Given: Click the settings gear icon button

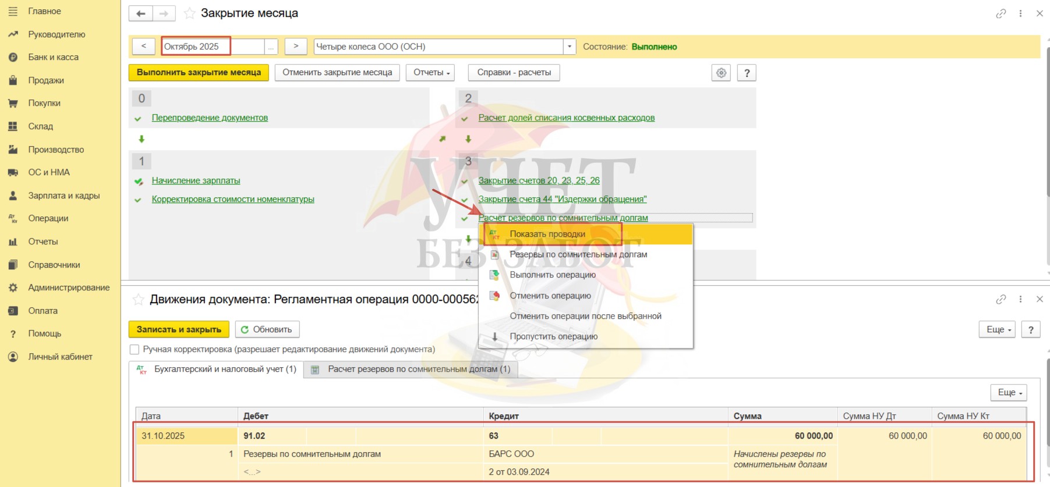Looking at the screenshot, I should click(x=721, y=73).
